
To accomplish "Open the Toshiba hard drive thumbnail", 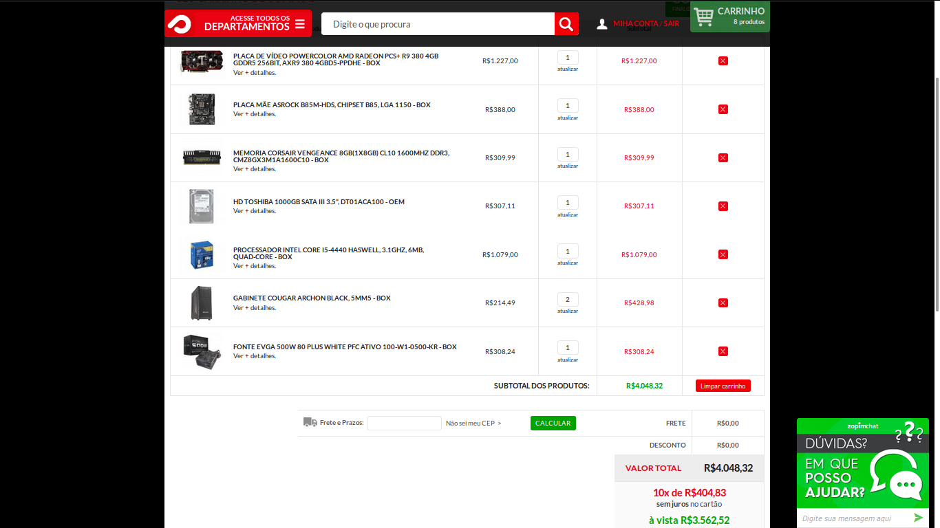I will click(202, 206).
